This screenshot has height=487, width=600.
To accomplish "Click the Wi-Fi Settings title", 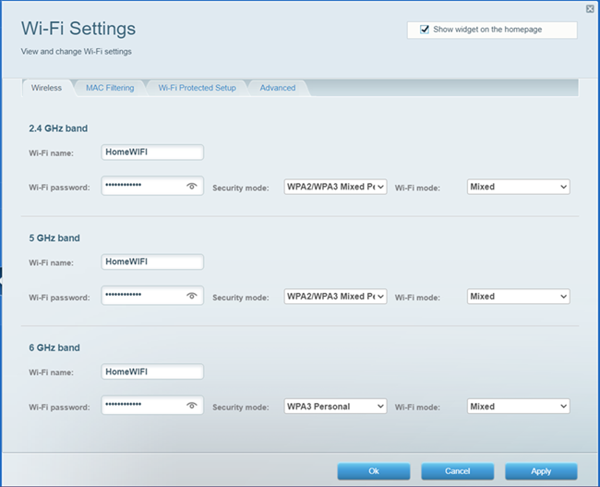I will [78, 29].
